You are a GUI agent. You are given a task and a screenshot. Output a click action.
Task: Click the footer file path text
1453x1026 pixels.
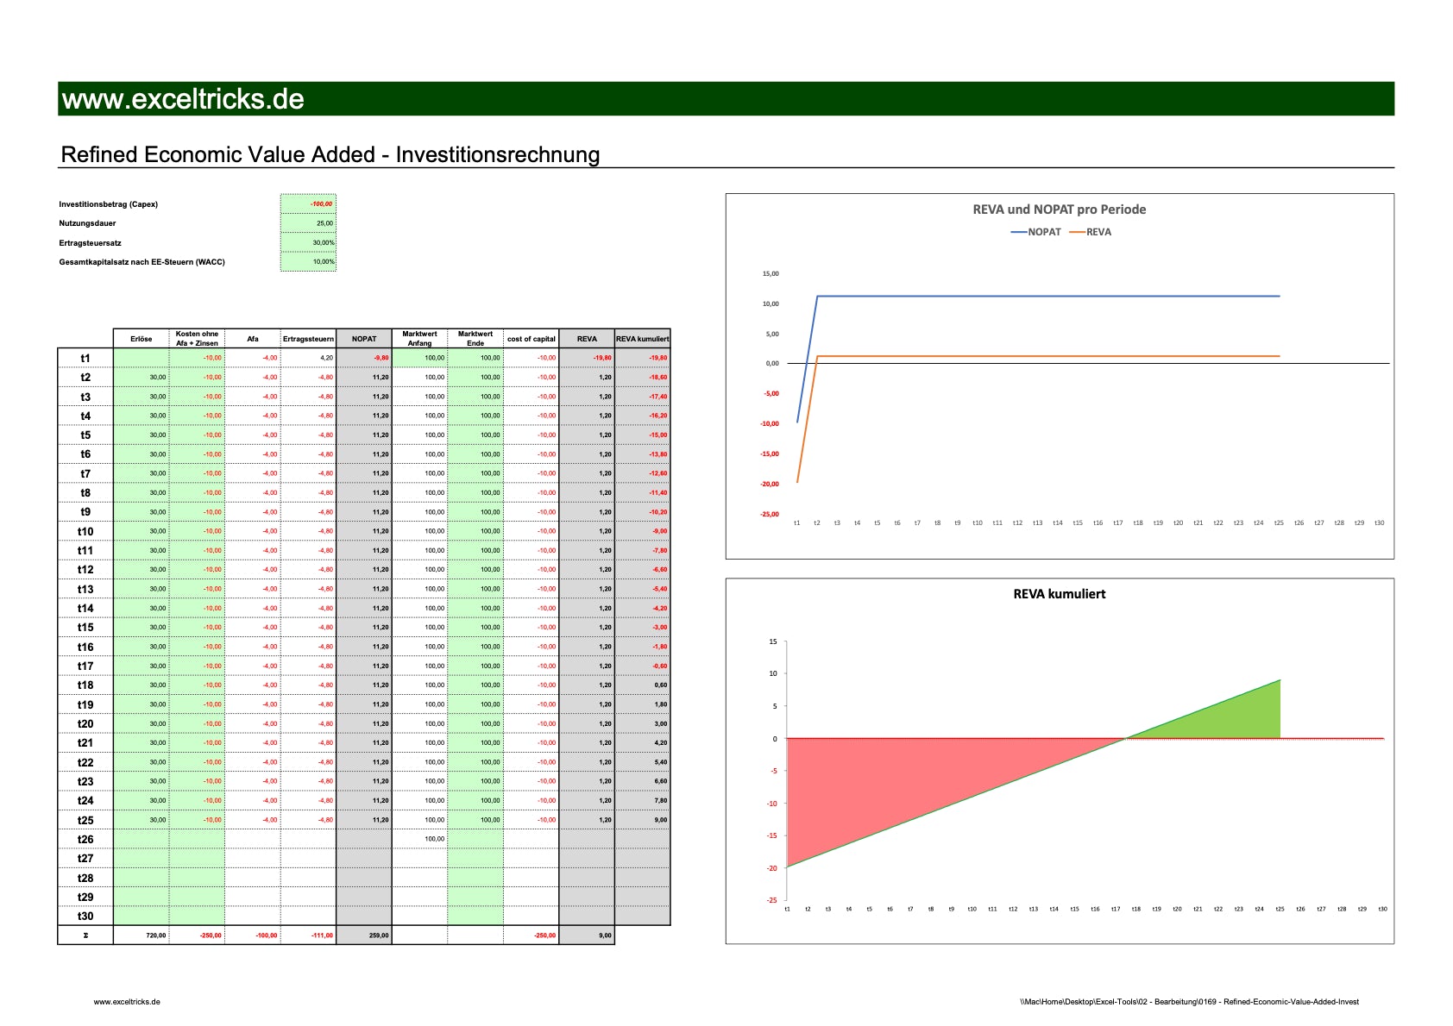tap(1189, 1002)
